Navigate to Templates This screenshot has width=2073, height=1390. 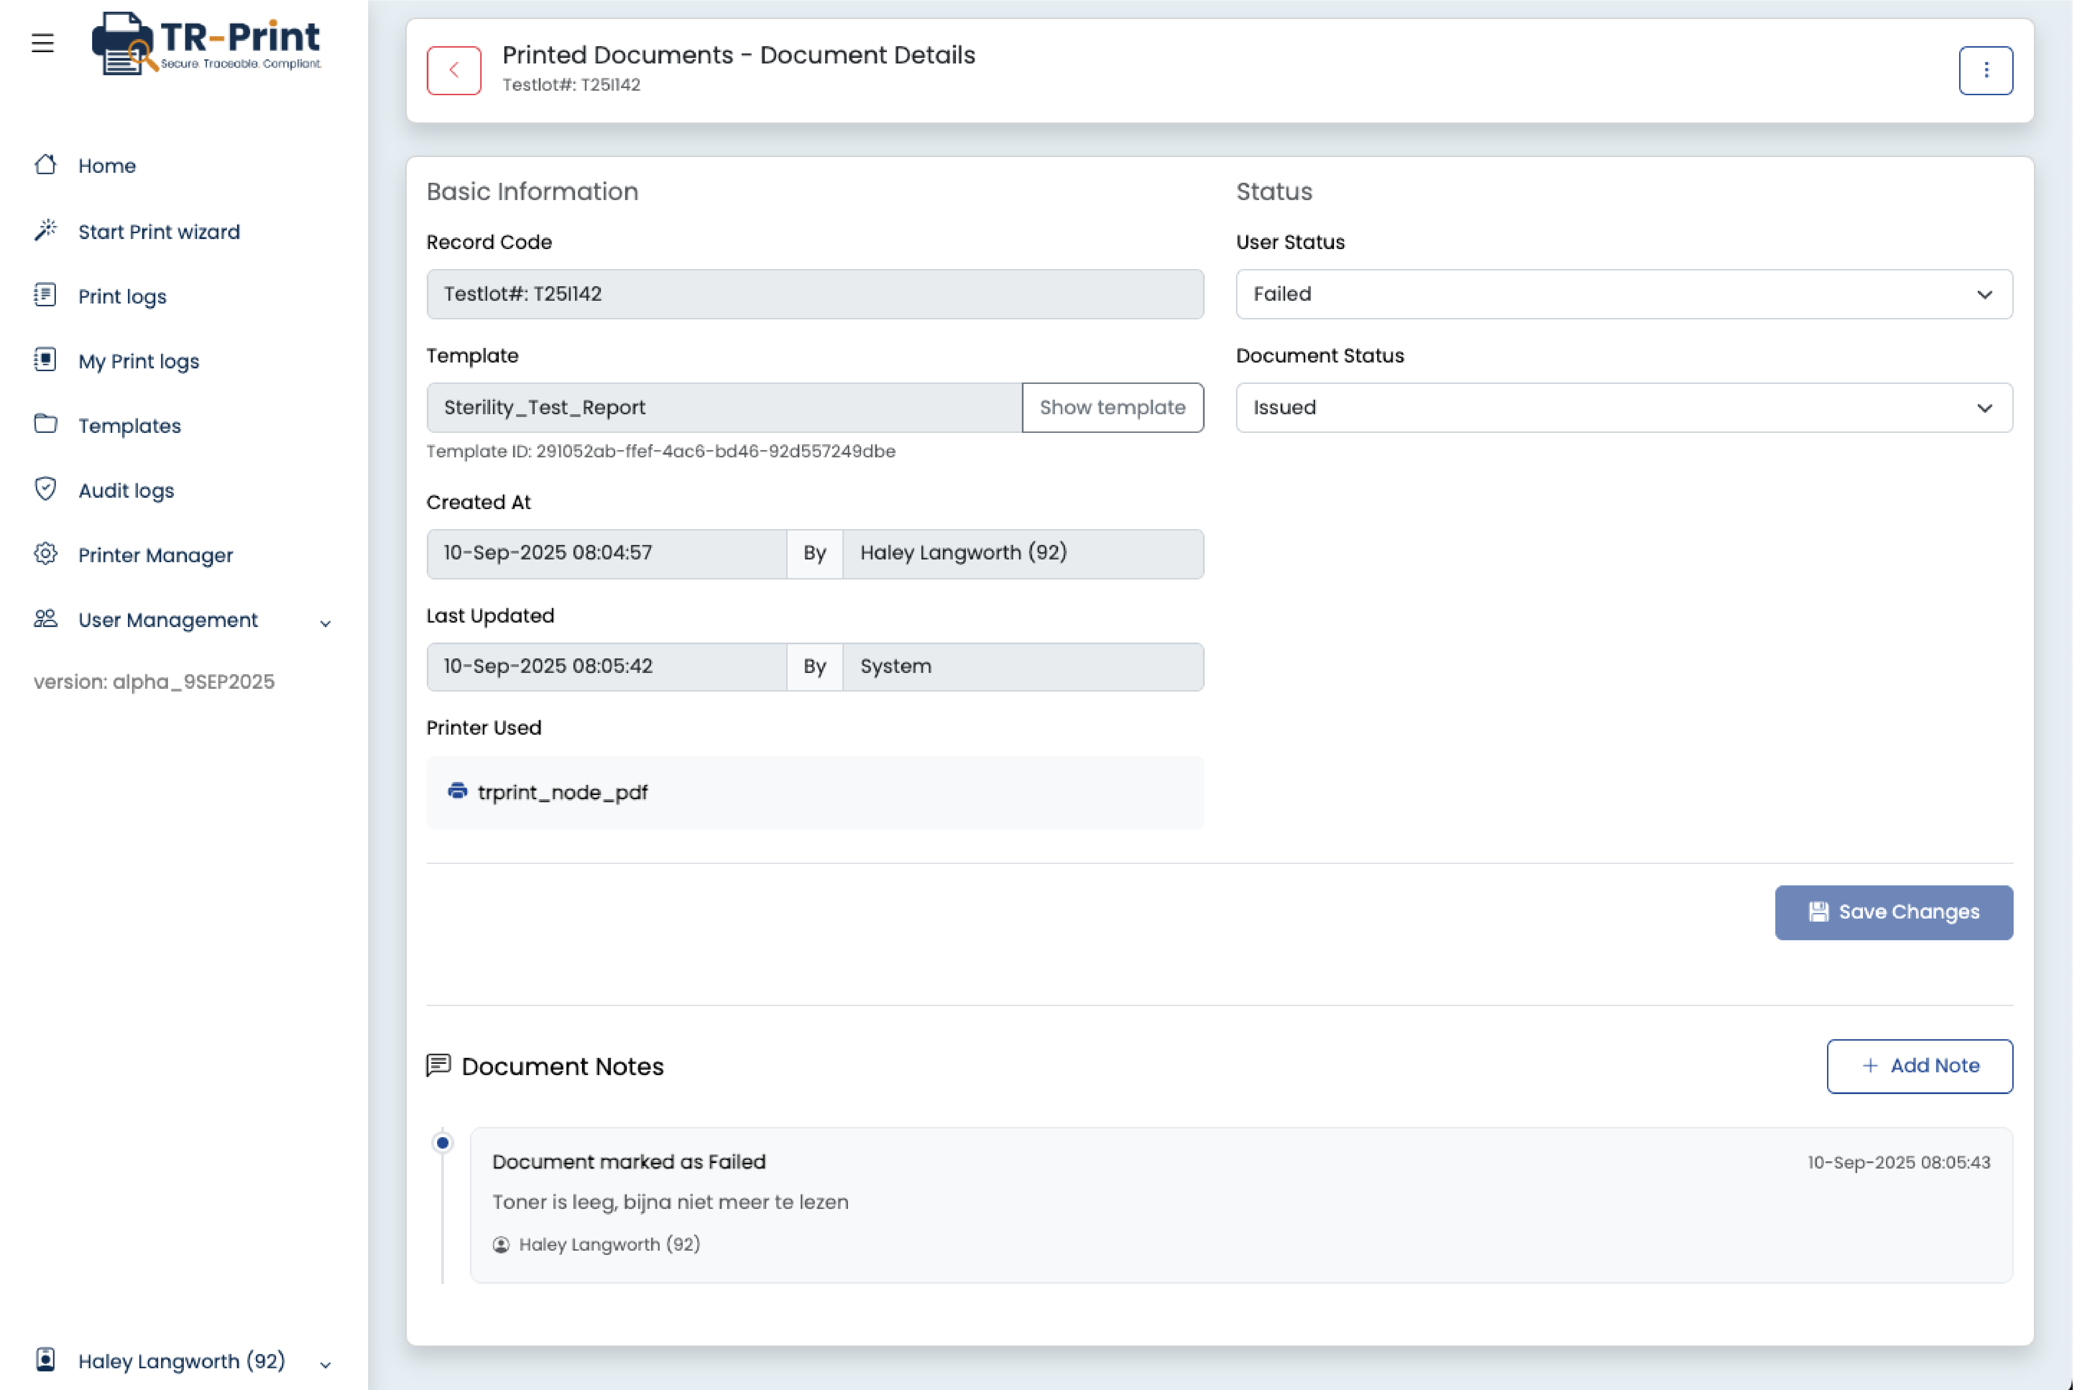point(130,425)
